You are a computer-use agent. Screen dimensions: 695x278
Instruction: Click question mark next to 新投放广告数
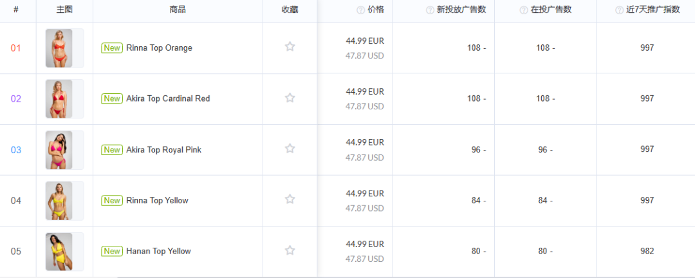[x=430, y=10]
